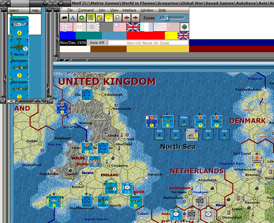Open the View menu
Screen dimensions: 274x223
(x=114, y=10)
